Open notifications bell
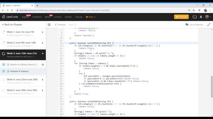The image size is (213, 119). pos(201,17)
